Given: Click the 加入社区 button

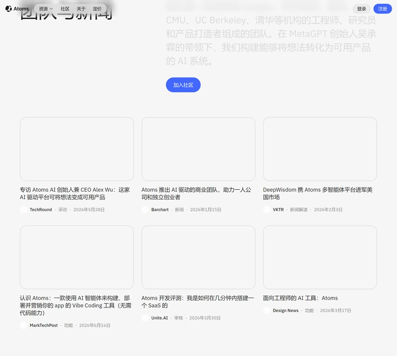Looking at the screenshot, I should 183,85.
